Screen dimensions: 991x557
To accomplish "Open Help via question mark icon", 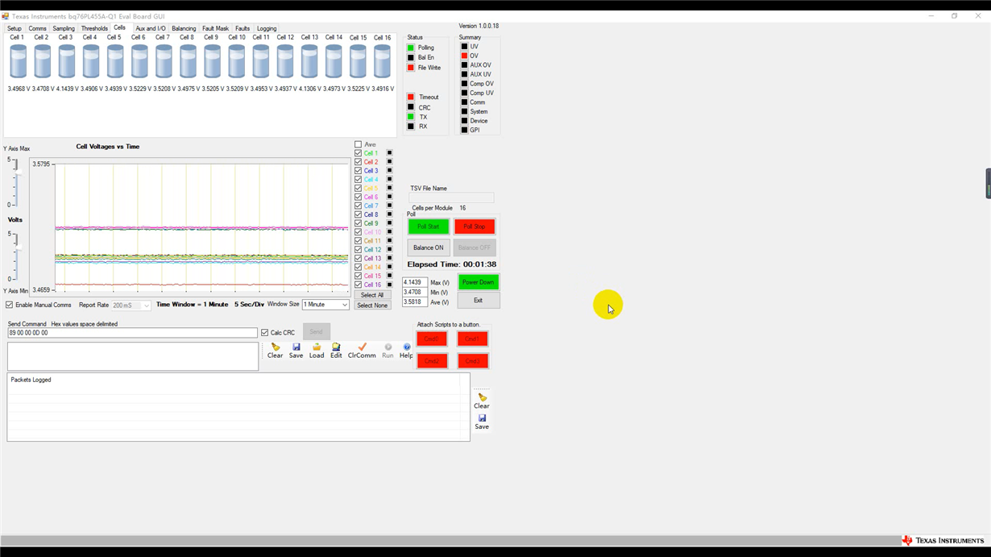I will point(407,347).
